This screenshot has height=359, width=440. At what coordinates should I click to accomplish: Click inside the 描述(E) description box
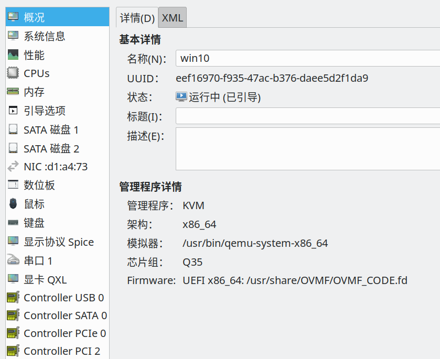pos(307,149)
